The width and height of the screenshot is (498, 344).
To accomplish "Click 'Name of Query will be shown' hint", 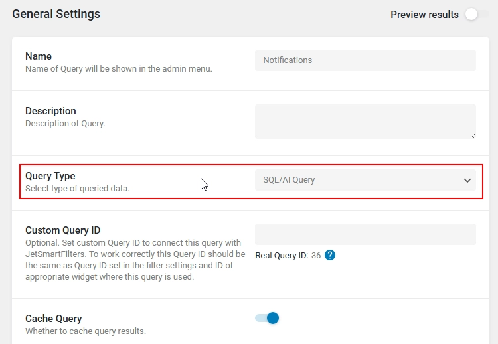I will point(119,69).
